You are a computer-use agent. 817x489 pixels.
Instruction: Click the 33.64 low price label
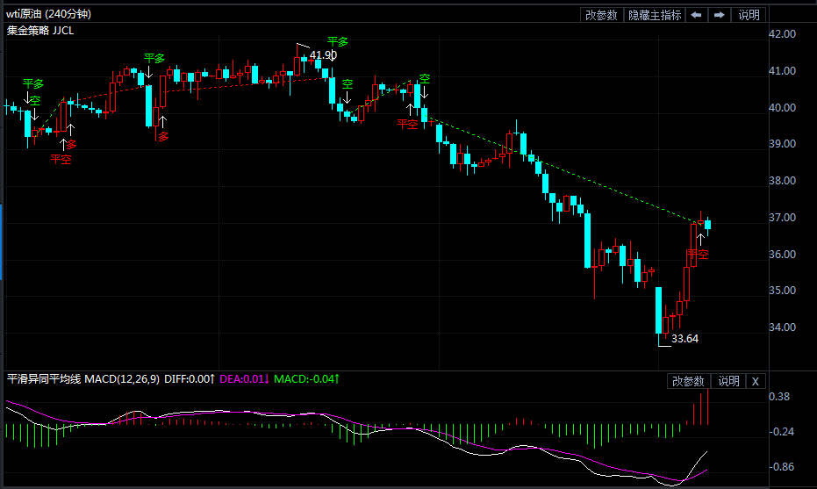[685, 338]
